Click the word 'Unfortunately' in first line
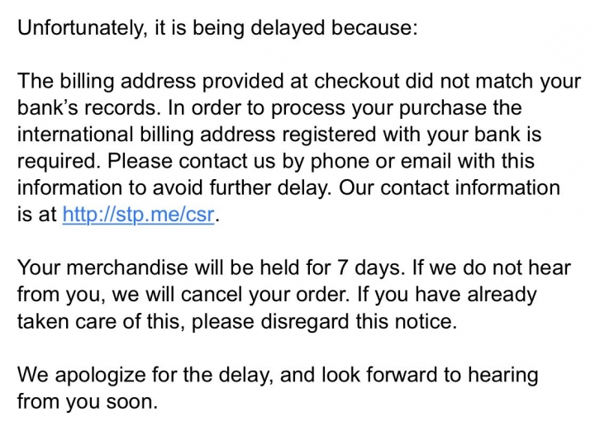 79,28
